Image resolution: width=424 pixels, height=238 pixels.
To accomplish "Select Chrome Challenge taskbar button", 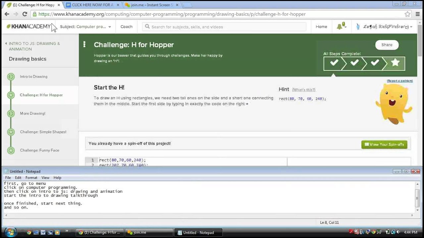I will (x=100, y=232).
